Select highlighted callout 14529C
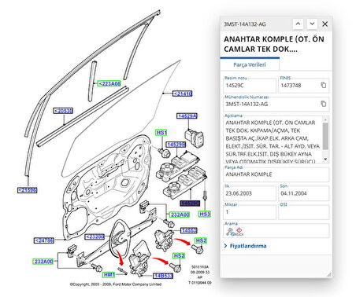Screen dimensions: 356x297 pyautogui.click(x=190, y=203)
